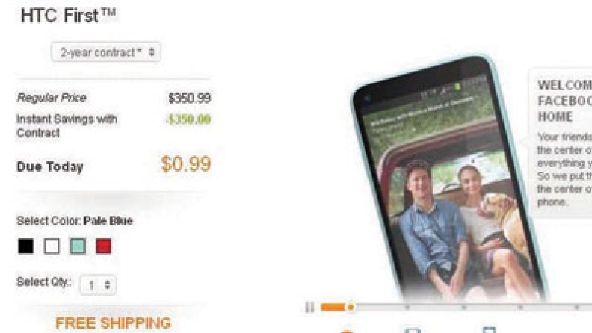Jump to fifth slideshow marker on progress bar
Viewport: 592px width, 333px height.
point(577,308)
